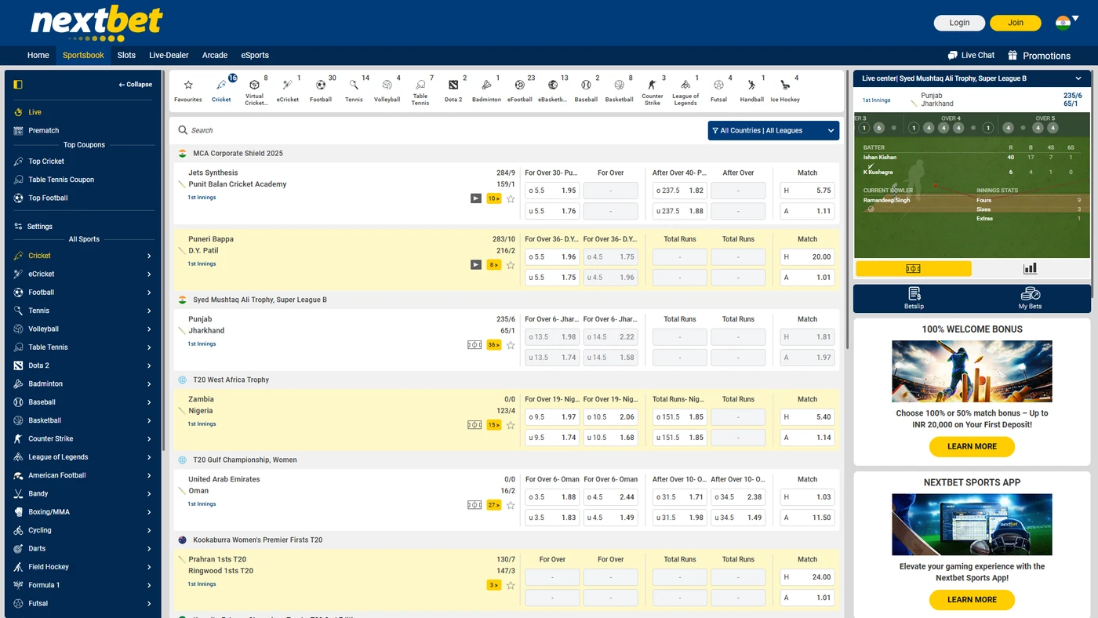Show match statistics bar chart in live center
Image resolution: width=1098 pixels, height=618 pixels.
tap(1029, 267)
